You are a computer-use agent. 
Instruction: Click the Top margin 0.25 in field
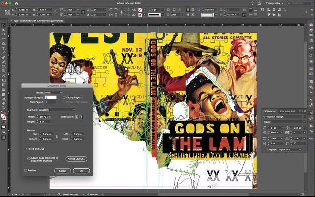pyautogui.click(x=48, y=134)
